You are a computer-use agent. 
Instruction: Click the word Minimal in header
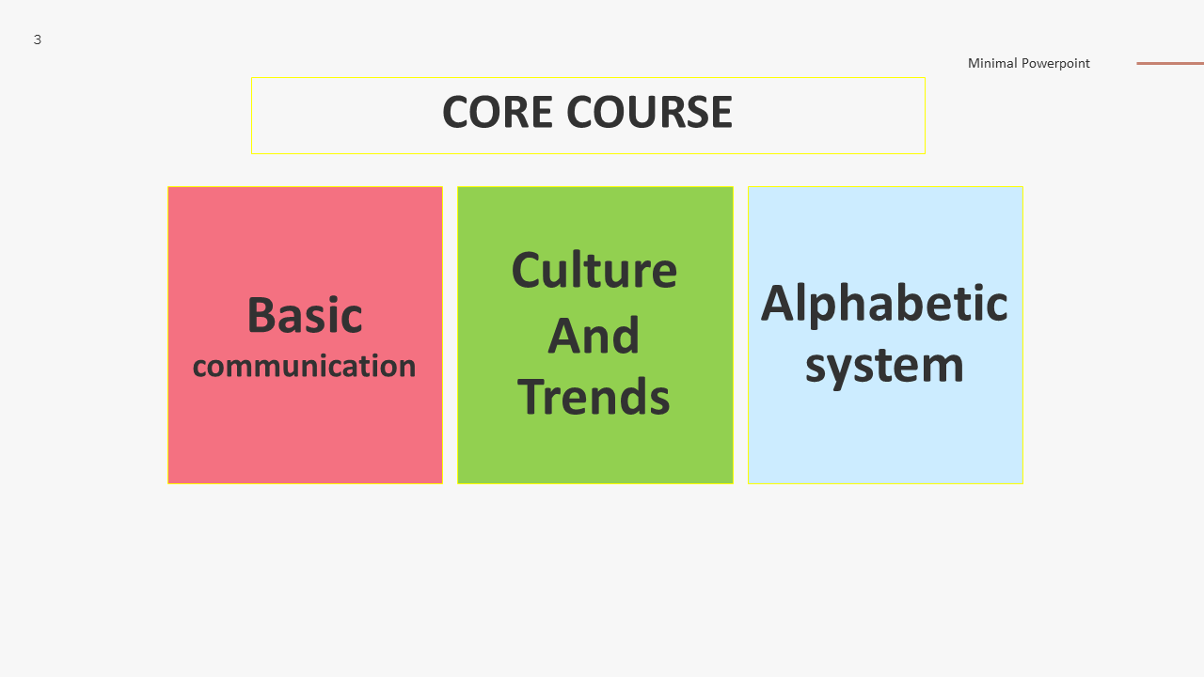(992, 63)
